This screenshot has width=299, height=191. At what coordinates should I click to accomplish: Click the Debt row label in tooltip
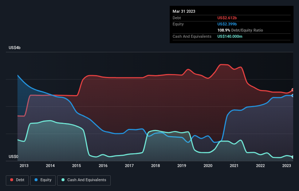tap(177, 18)
